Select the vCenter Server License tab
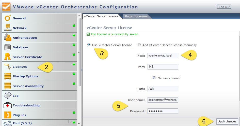 pyautogui.click(x=101, y=16)
